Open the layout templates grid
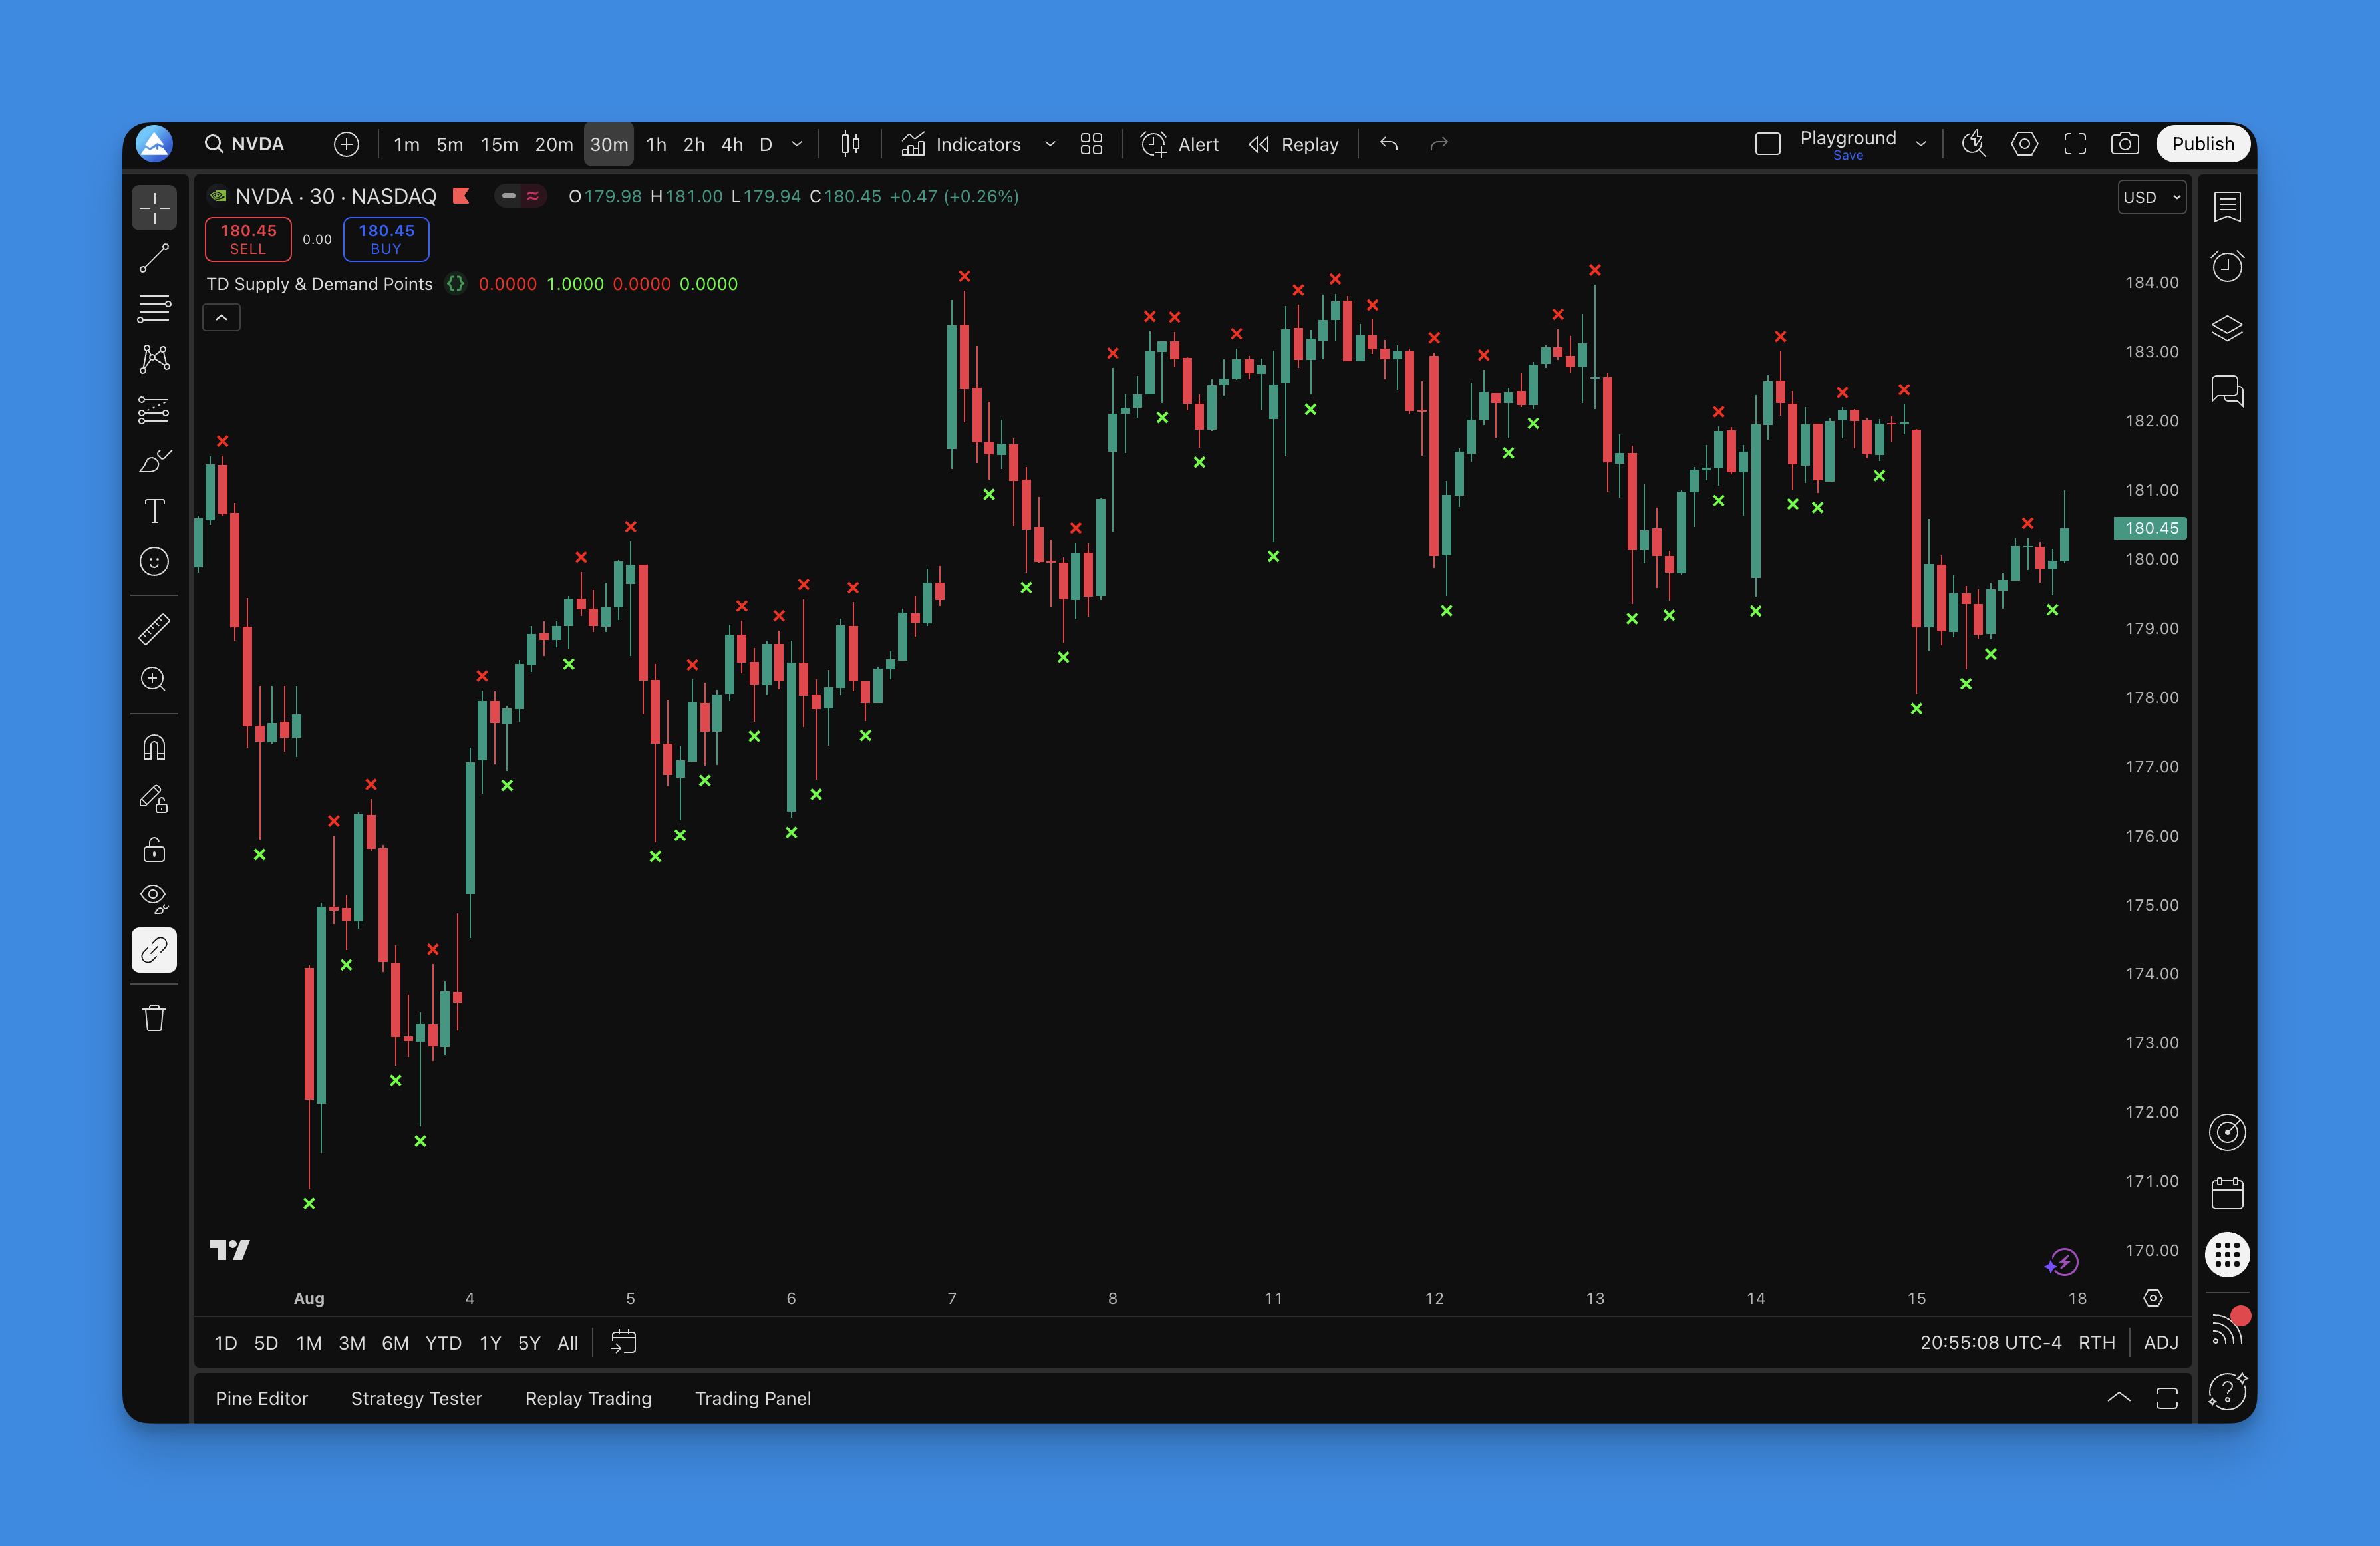 click(x=1091, y=144)
